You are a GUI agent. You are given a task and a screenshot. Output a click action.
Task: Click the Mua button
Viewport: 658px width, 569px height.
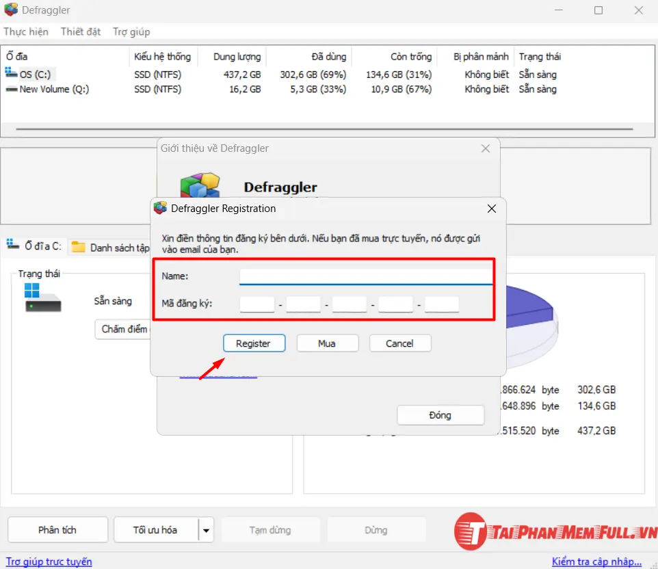[x=327, y=343]
